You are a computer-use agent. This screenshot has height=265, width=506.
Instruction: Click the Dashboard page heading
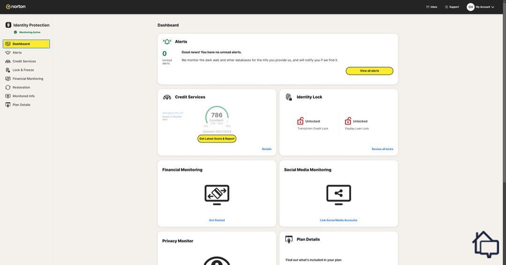168,25
